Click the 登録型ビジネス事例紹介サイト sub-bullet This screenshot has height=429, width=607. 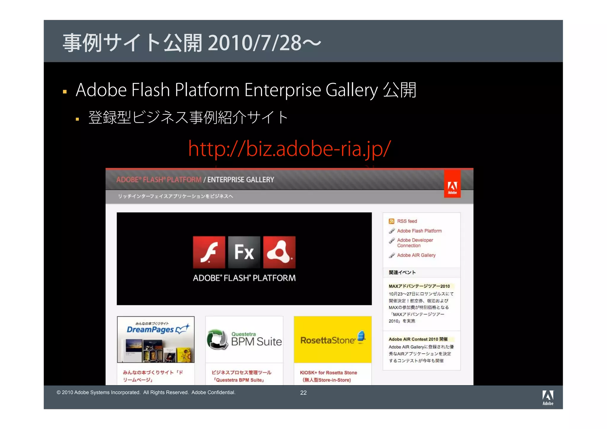188,117
